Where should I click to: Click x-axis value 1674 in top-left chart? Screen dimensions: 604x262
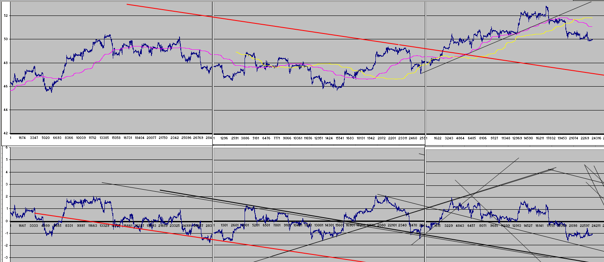click(x=22, y=138)
